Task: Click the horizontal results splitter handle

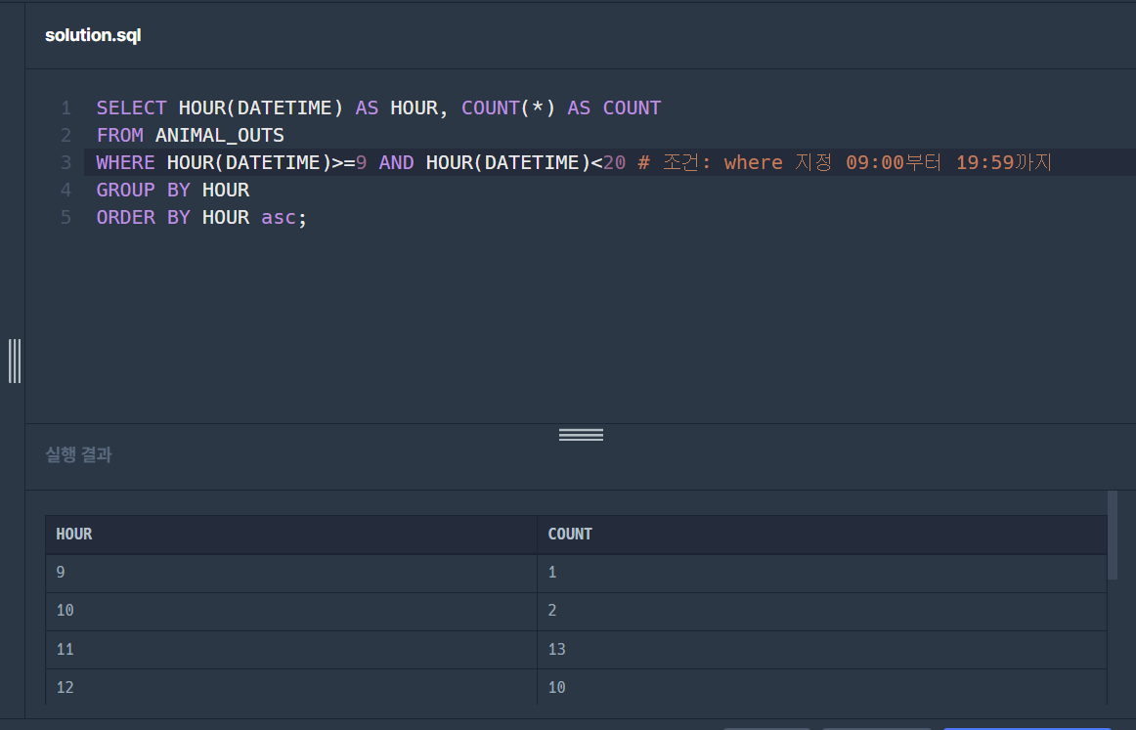Action: pos(581,435)
